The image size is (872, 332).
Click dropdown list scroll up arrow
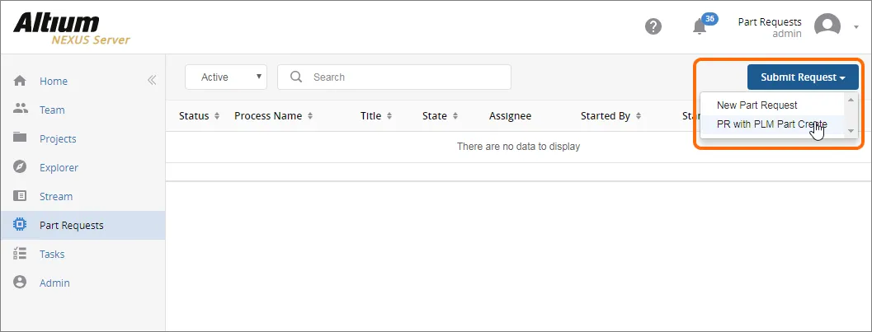point(851,100)
